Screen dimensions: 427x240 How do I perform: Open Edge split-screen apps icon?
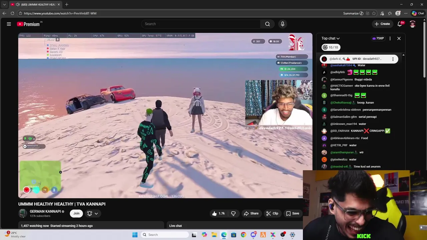click(368, 13)
